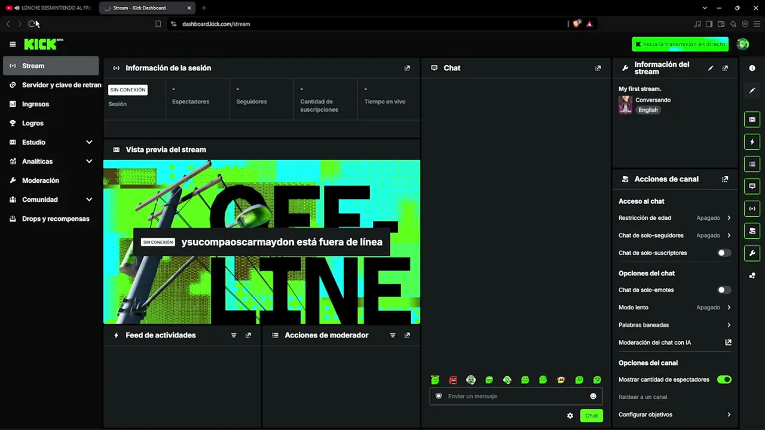Image resolution: width=765 pixels, height=430 pixels.
Task: Open the emoji picker in the chat box
Action: coord(593,396)
